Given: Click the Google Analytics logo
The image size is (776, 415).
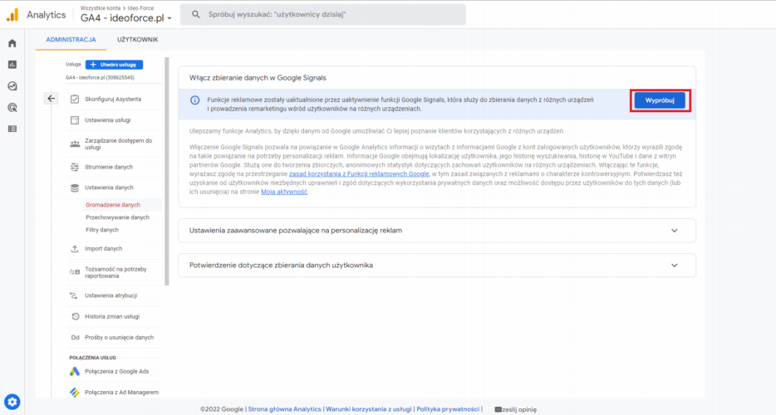Looking at the screenshot, I should coord(12,14).
